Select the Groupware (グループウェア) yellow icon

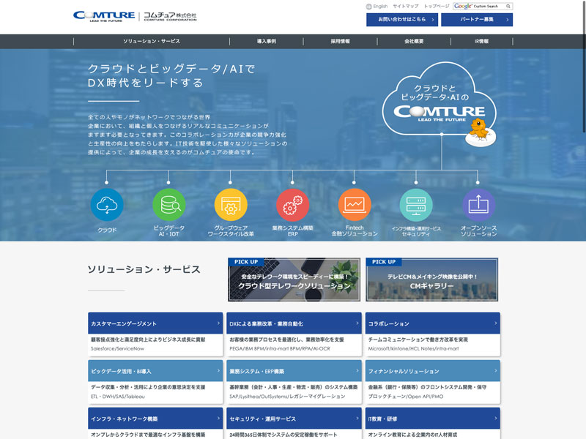(x=231, y=205)
